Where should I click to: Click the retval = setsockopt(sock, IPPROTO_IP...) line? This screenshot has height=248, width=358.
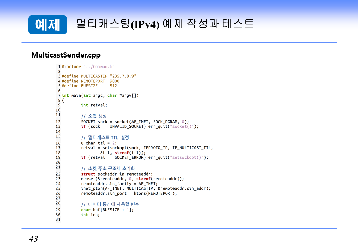click(147, 148)
